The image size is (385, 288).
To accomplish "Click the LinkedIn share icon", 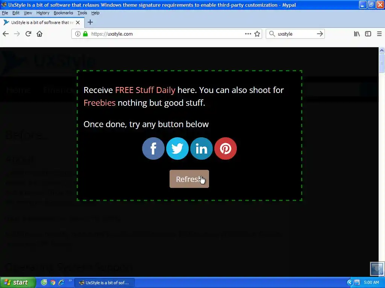I will pos(202,148).
